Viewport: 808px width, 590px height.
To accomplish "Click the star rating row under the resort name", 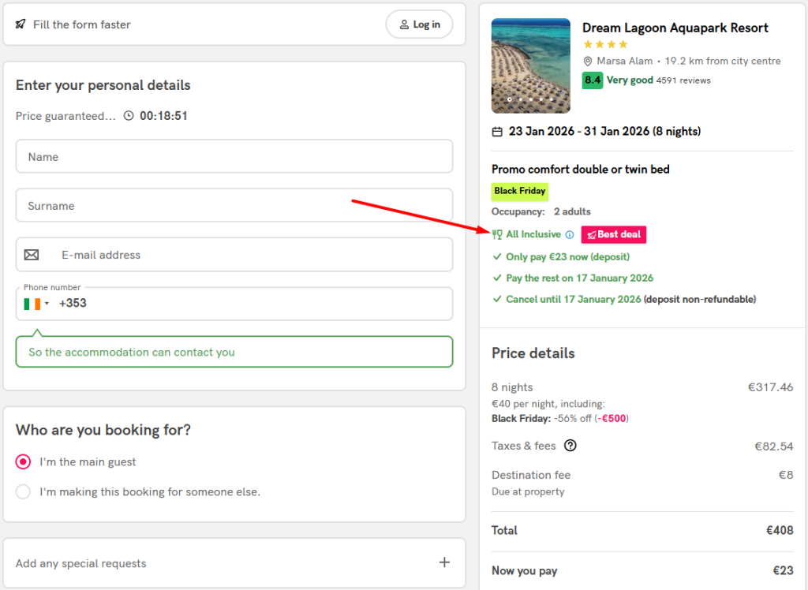I will [605, 44].
